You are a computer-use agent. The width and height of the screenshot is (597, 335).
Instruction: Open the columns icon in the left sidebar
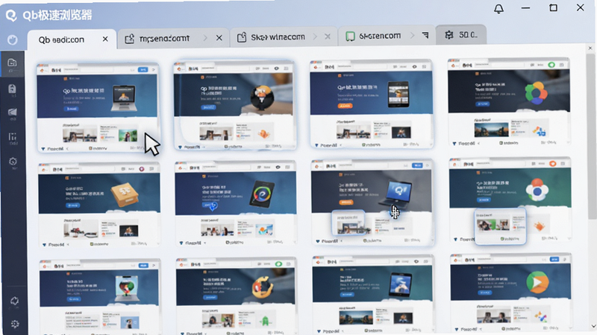click(13, 137)
